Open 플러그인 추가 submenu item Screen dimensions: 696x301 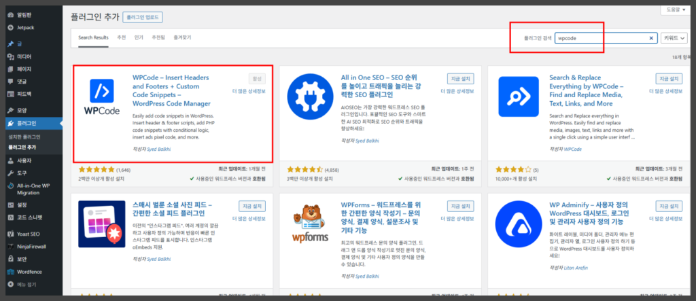click(22, 147)
